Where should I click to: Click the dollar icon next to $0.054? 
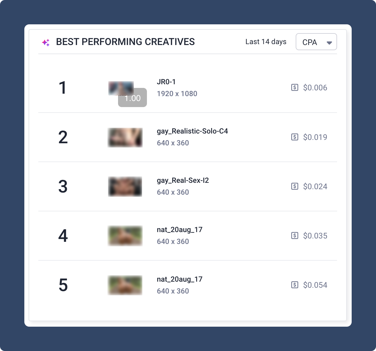(294, 285)
